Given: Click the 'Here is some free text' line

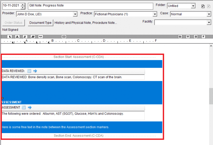Looking at the screenshot, I should click(x=55, y=127).
